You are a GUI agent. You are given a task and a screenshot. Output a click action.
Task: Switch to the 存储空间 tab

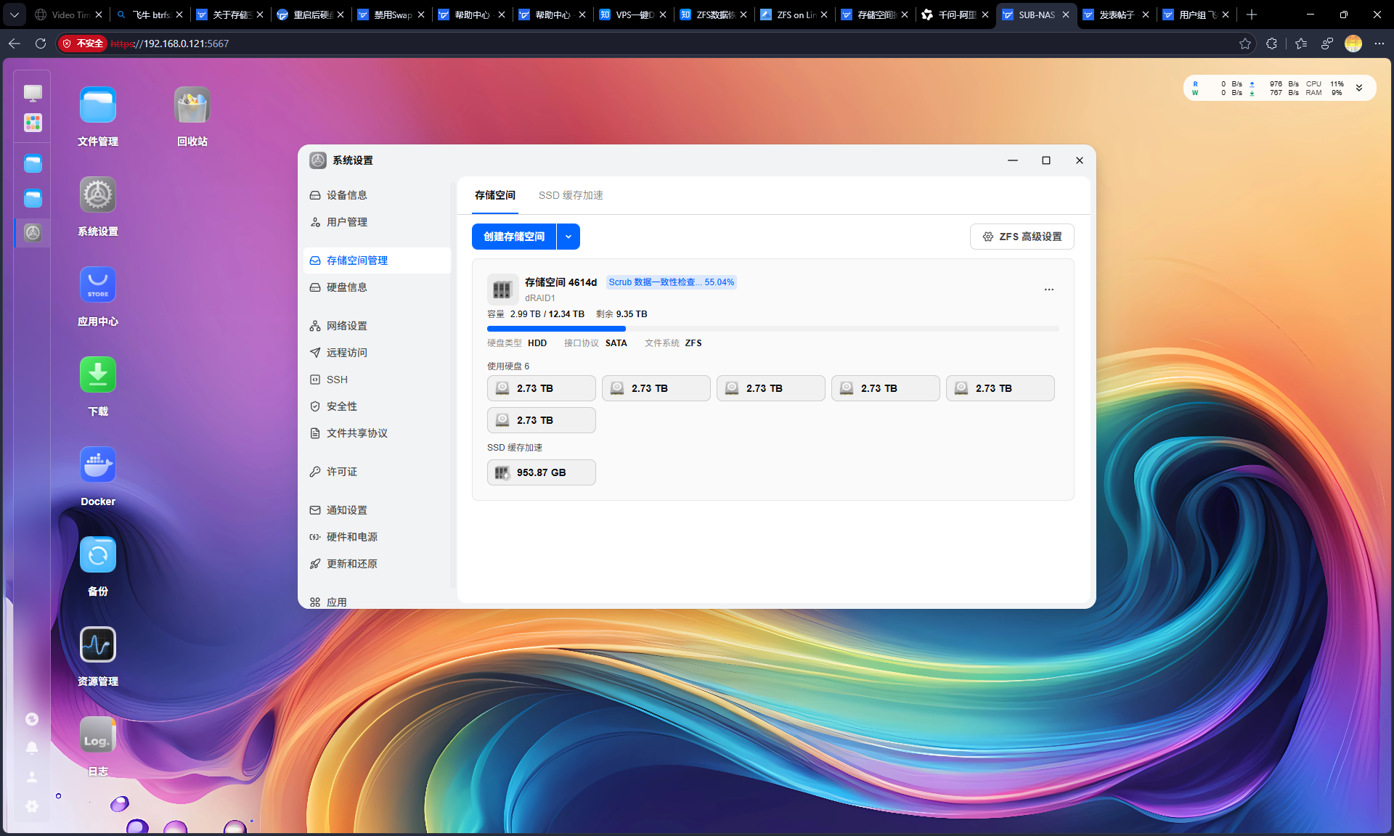pyautogui.click(x=495, y=195)
